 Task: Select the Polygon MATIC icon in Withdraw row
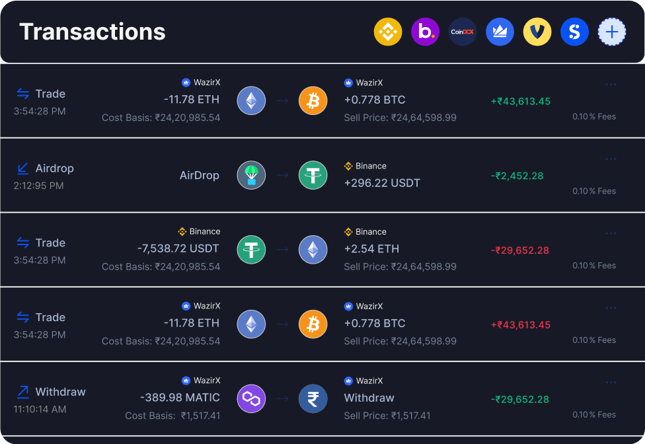[251, 398]
